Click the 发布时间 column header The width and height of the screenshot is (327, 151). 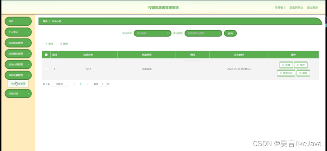239,55
